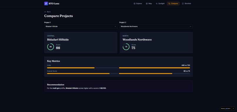Click the Units bar for Woodlands Northwave

(154, 68)
